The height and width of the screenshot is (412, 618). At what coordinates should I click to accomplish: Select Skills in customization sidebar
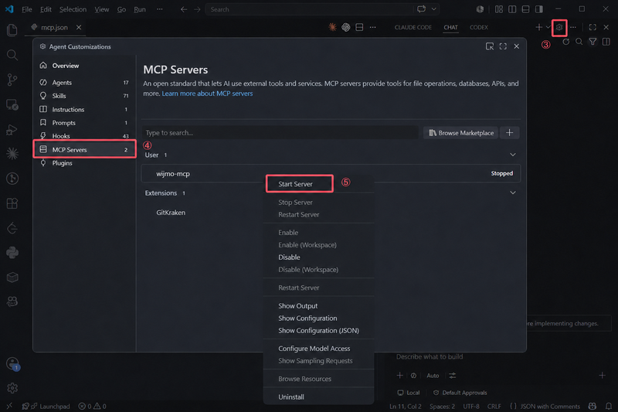85,96
